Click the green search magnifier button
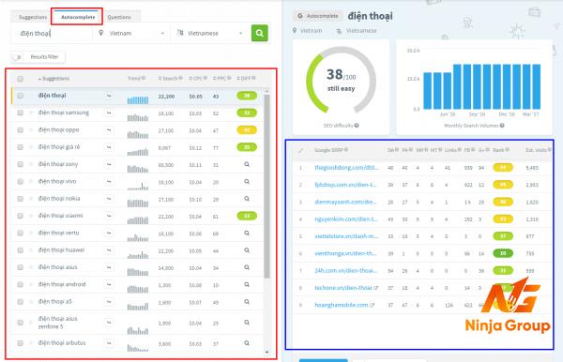 pyautogui.click(x=259, y=33)
